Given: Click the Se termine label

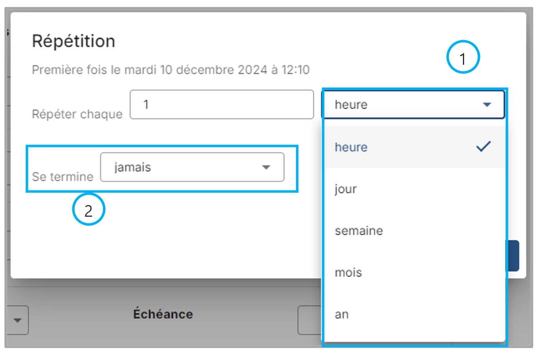Looking at the screenshot, I should pos(63,177).
